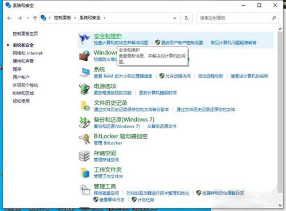286x211 pixels.
Task: Open 对你的驱动器进行碎片整理和优化 link
Action: [158, 193]
